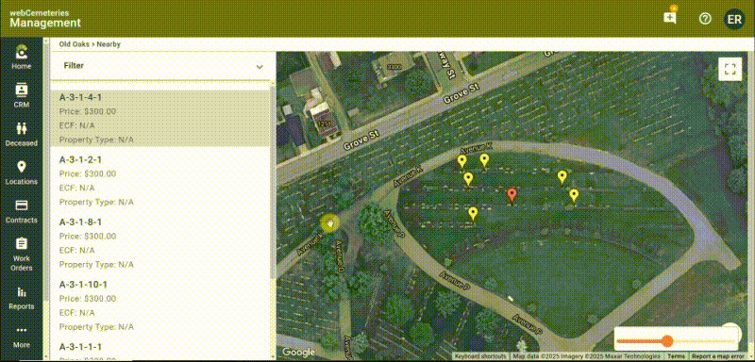
Task: Open Work Orders clipboard icon
Action: click(x=21, y=243)
